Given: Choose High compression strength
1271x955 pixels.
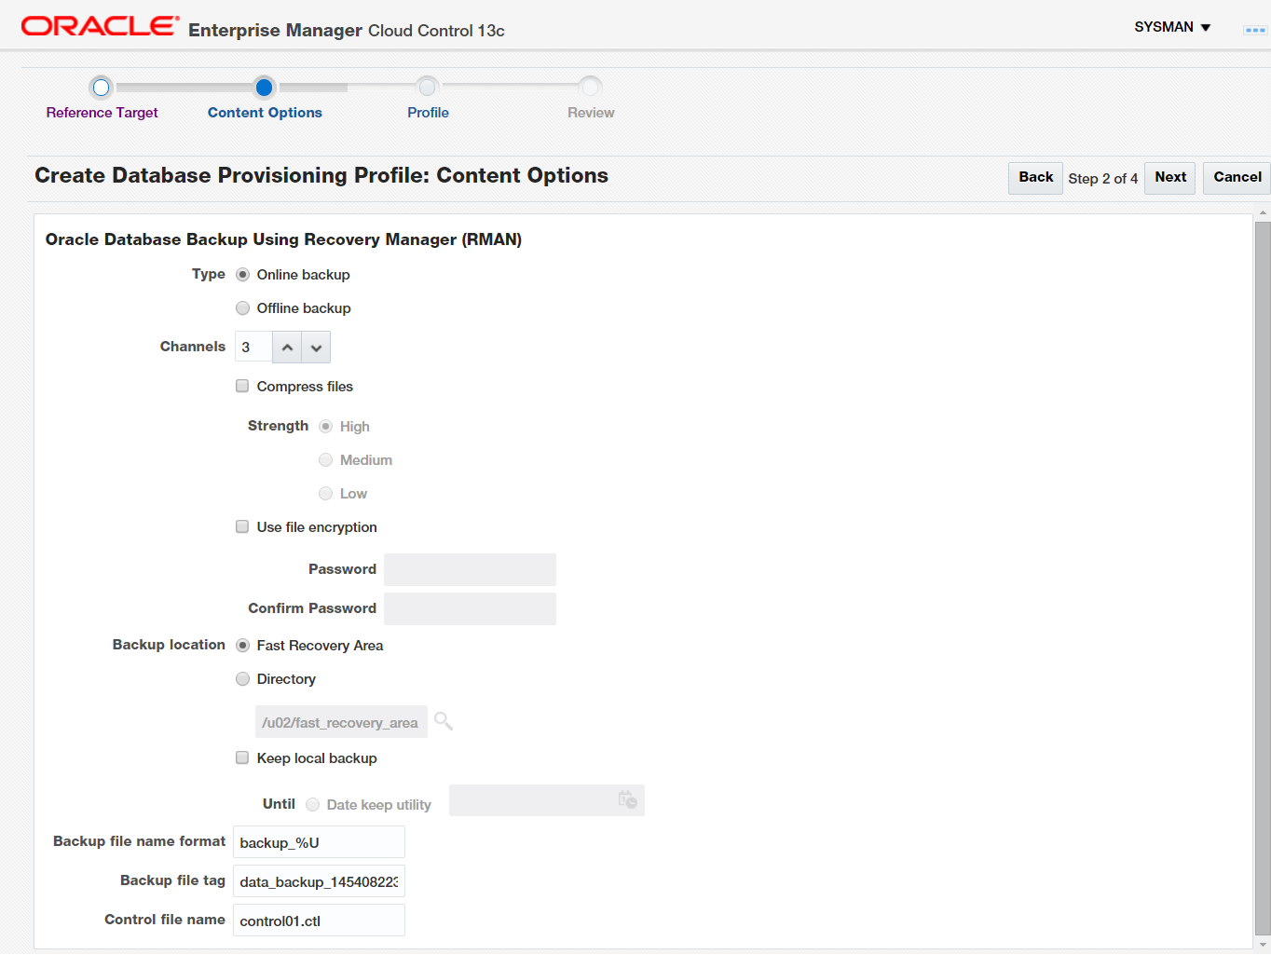Looking at the screenshot, I should [x=325, y=427].
